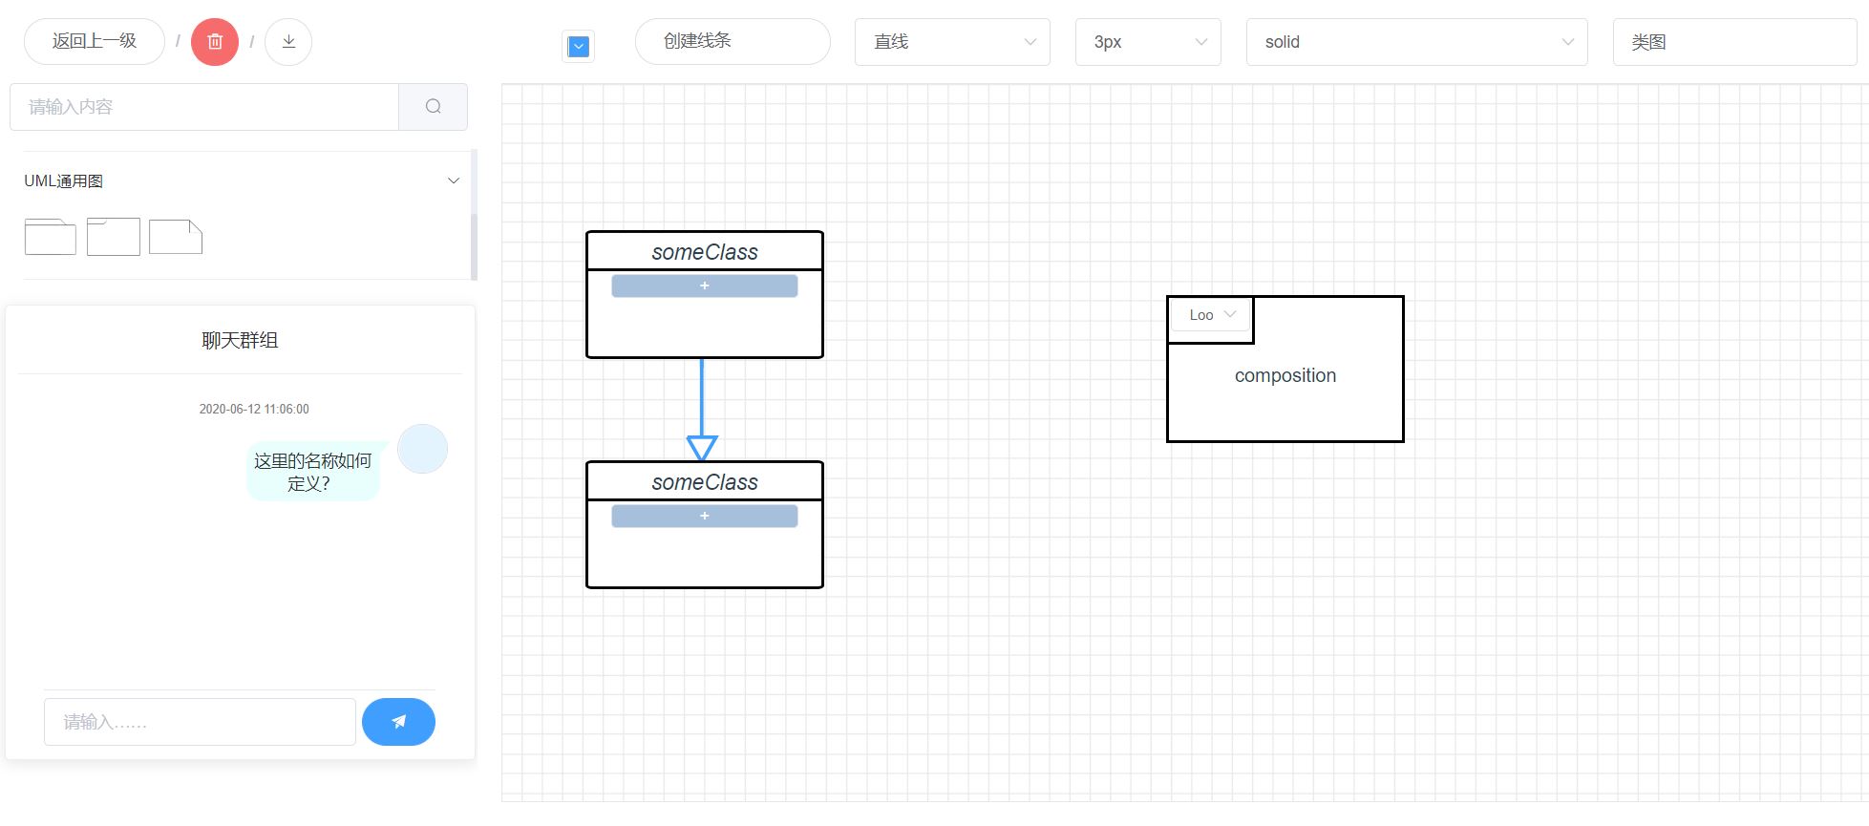Add attribute to the lower someClass box
The image size is (1869, 826).
[705, 516]
